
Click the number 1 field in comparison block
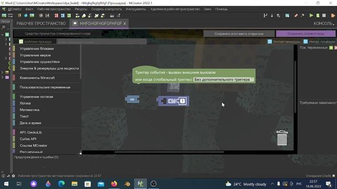pyautogui.click(x=183, y=101)
